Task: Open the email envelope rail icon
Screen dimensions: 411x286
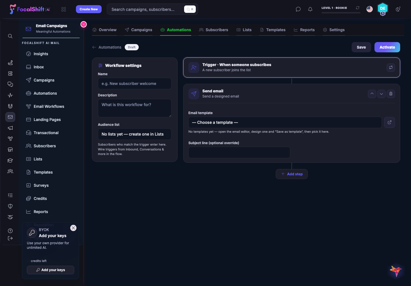Action: [x=10, y=117]
